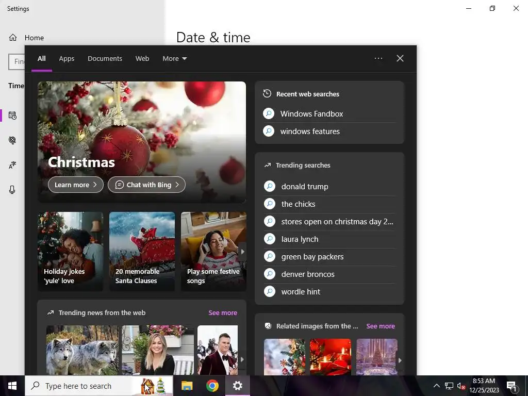Click search icon beside wordle hint
Viewport: 528px width, 396px height.
click(270, 291)
